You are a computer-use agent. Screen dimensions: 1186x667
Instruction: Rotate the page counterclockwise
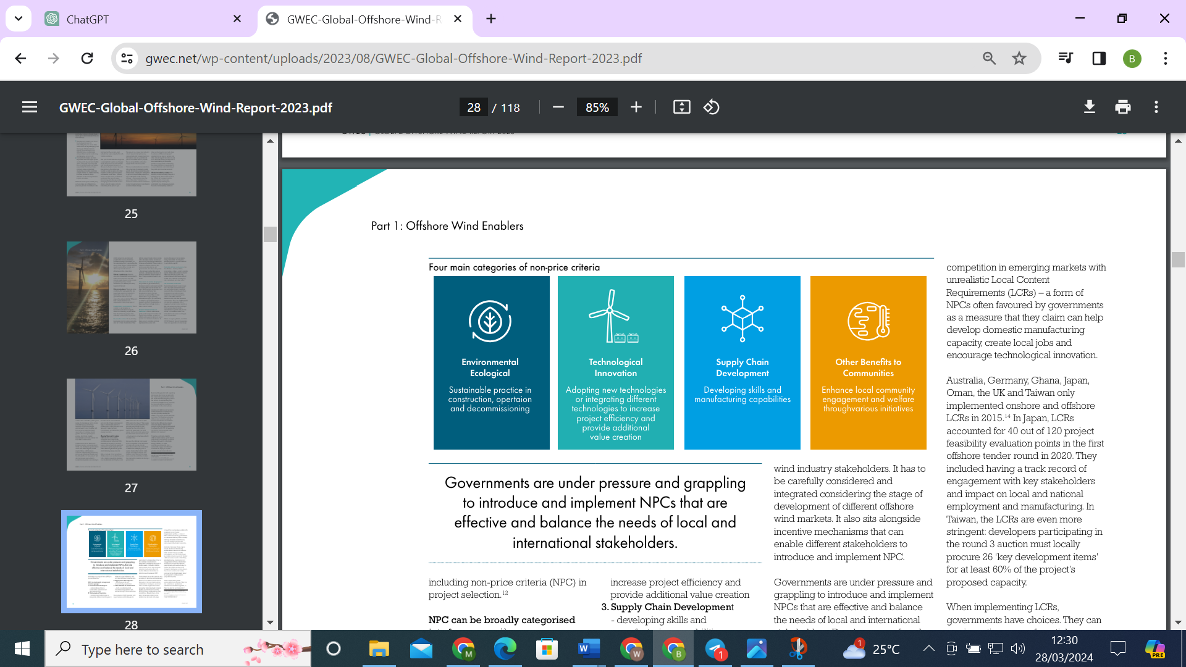point(711,107)
